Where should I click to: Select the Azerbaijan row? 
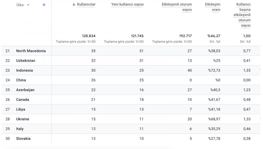pyautogui.click(x=131, y=90)
